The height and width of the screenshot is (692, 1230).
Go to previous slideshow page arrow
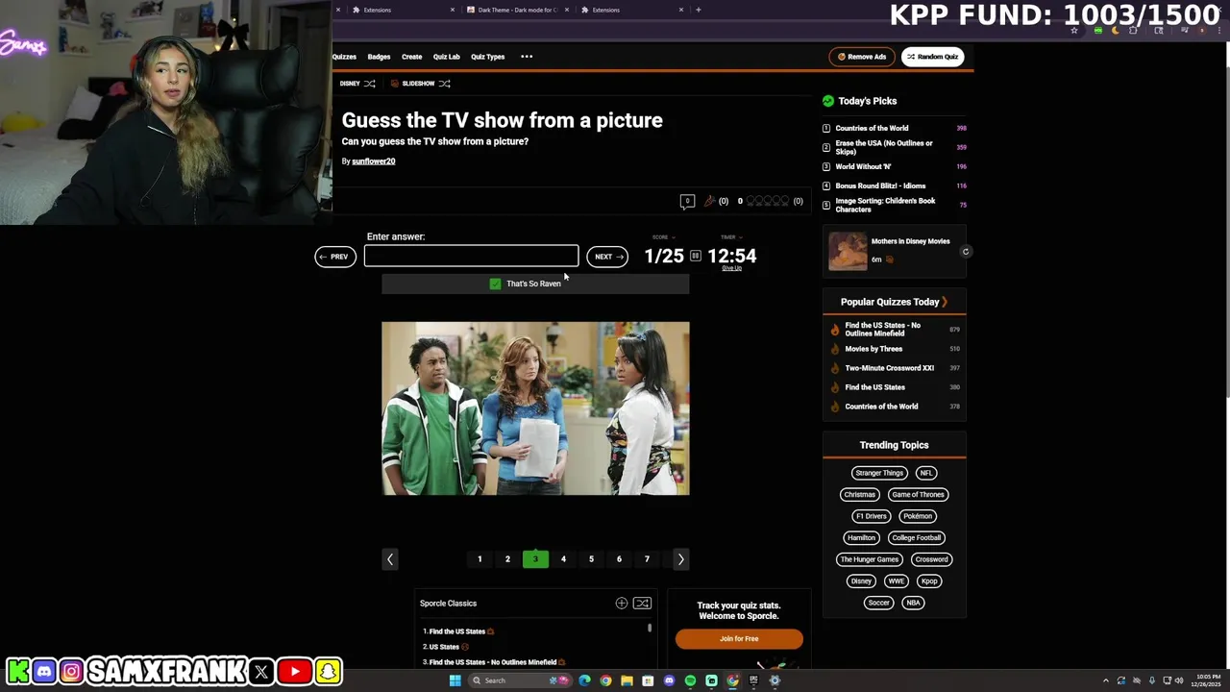[390, 559]
